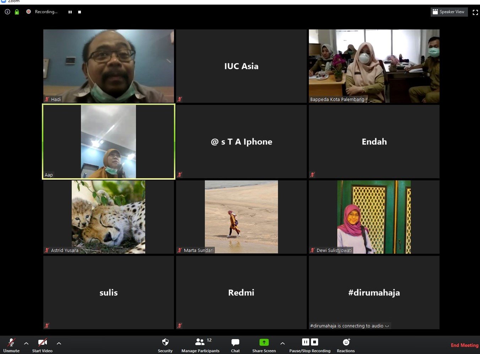Open Manage Participants panel
This screenshot has height=354, width=480.
(x=200, y=345)
